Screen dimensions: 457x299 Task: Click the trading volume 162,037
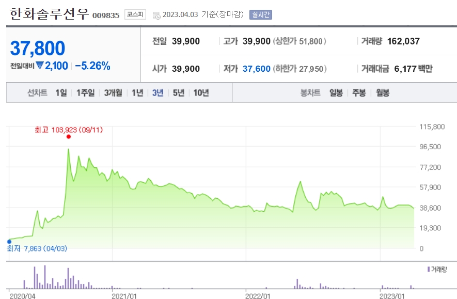click(403, 41)
